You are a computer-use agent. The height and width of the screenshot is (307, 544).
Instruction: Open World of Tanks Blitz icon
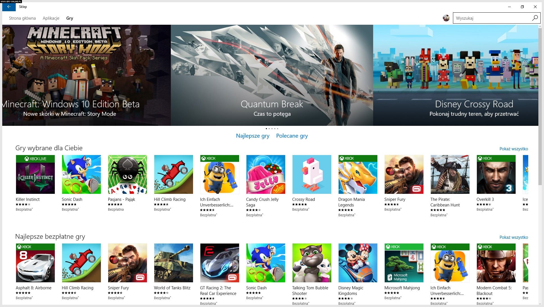coord(173,263)
